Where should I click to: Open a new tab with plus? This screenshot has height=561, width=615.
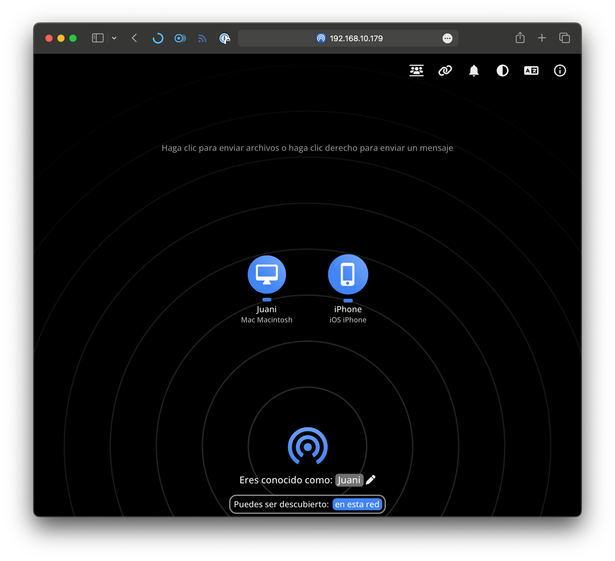[542, 38]
